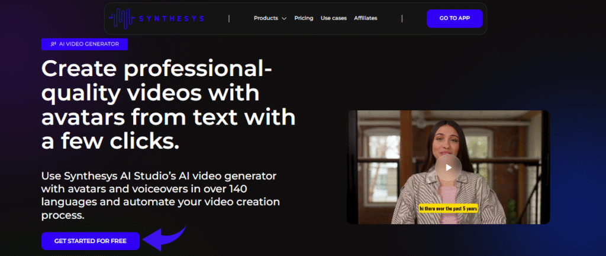Click the blue curved arrow icon
Viewport: 606px width, 256px height.
click(x=165, y=239)
